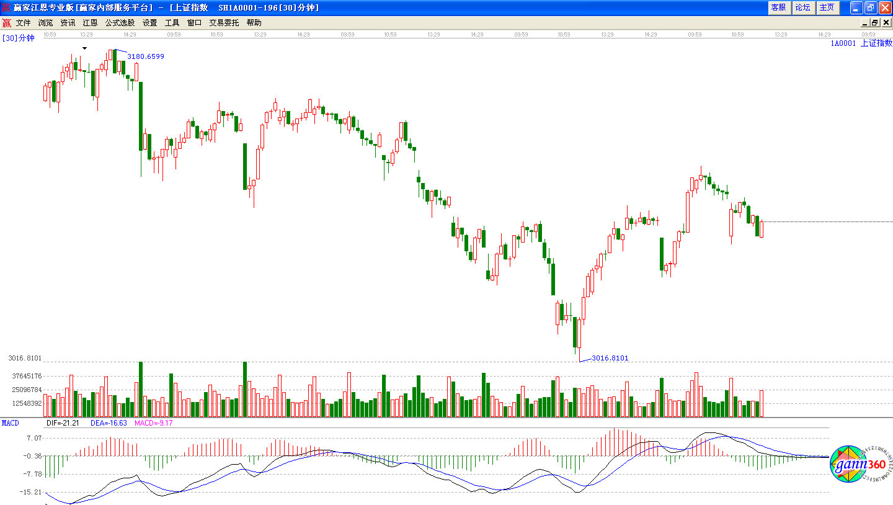Minimize the inner chart window
The image size is (893, 505).
click(x=865, y=23)
